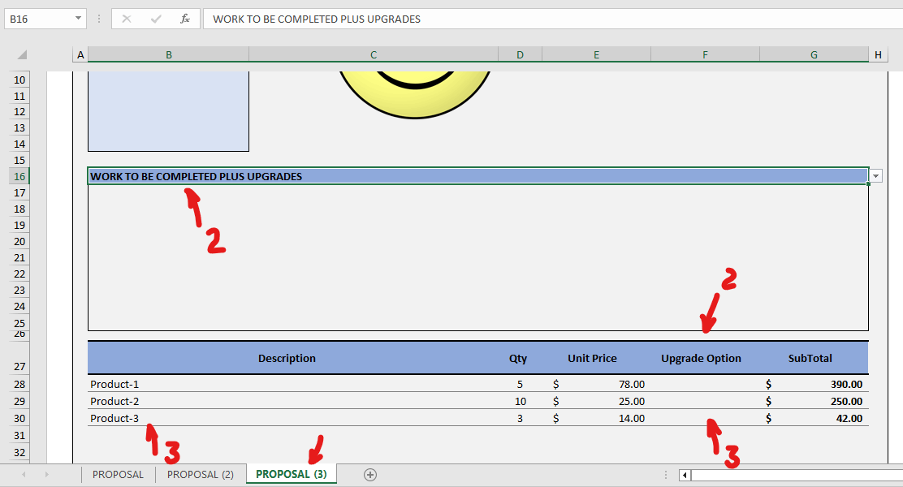Click the Upgrade Option heading cell
The width and height of the screenshot is (903, 487).
tap(706, 358)
